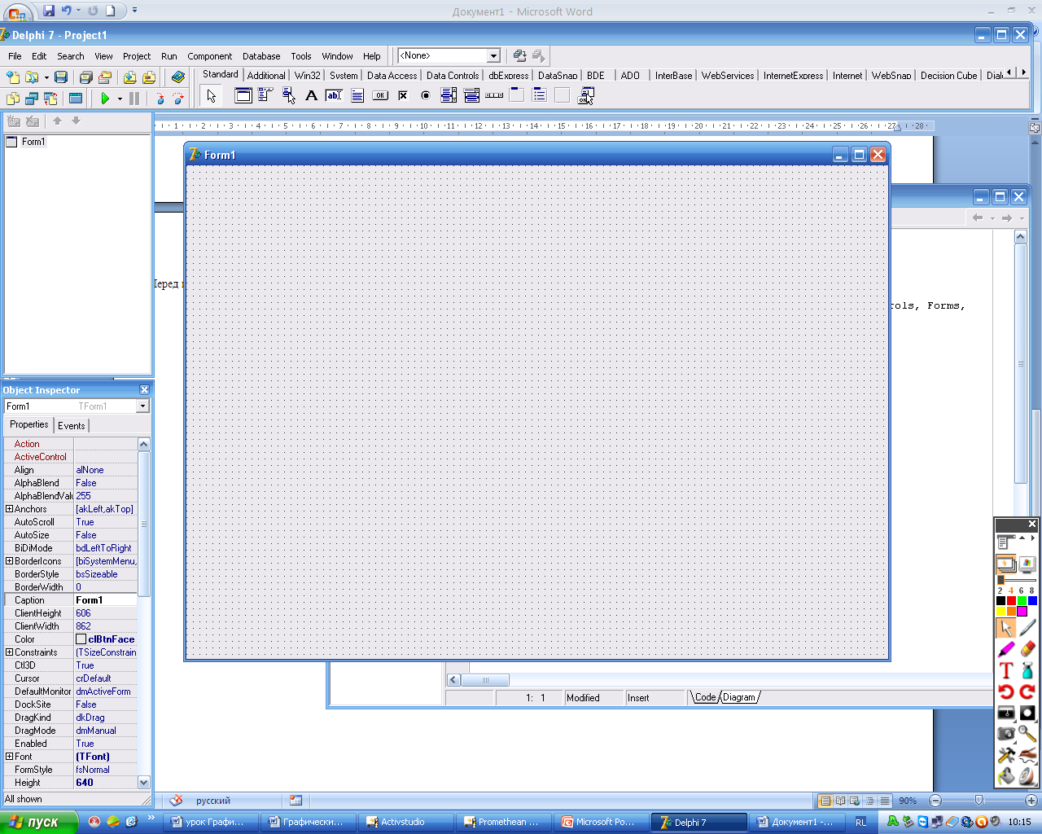Click the Trace Into debug icon
Screen dimensions: 1042x834
tap(160, 99)
